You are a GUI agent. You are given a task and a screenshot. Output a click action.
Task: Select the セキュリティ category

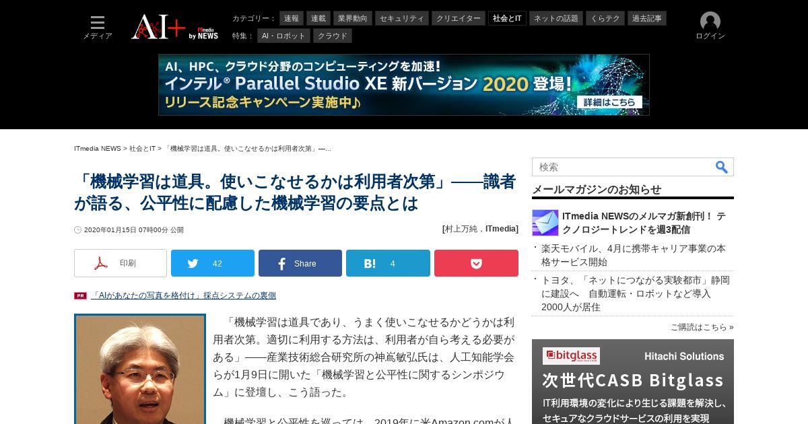(402, 18)
